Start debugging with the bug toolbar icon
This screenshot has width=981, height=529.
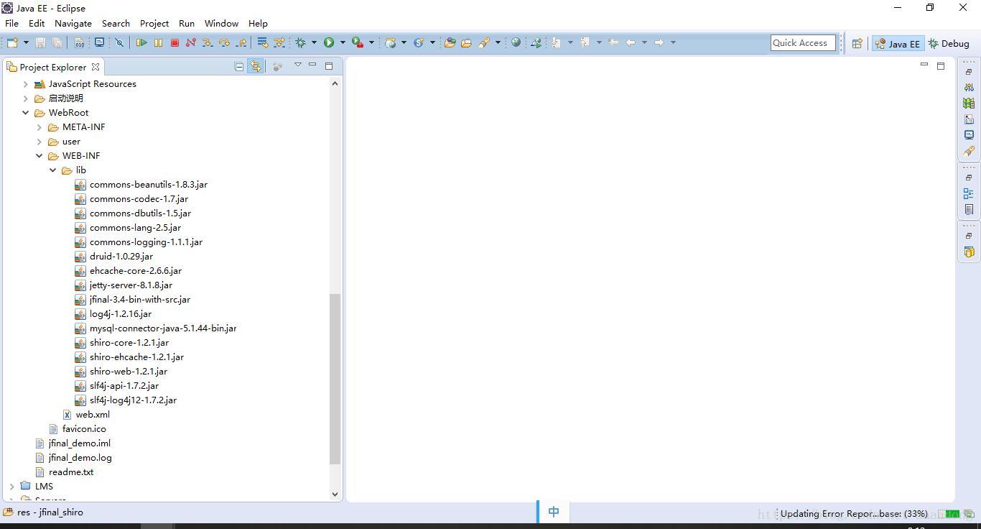[302, 42]
